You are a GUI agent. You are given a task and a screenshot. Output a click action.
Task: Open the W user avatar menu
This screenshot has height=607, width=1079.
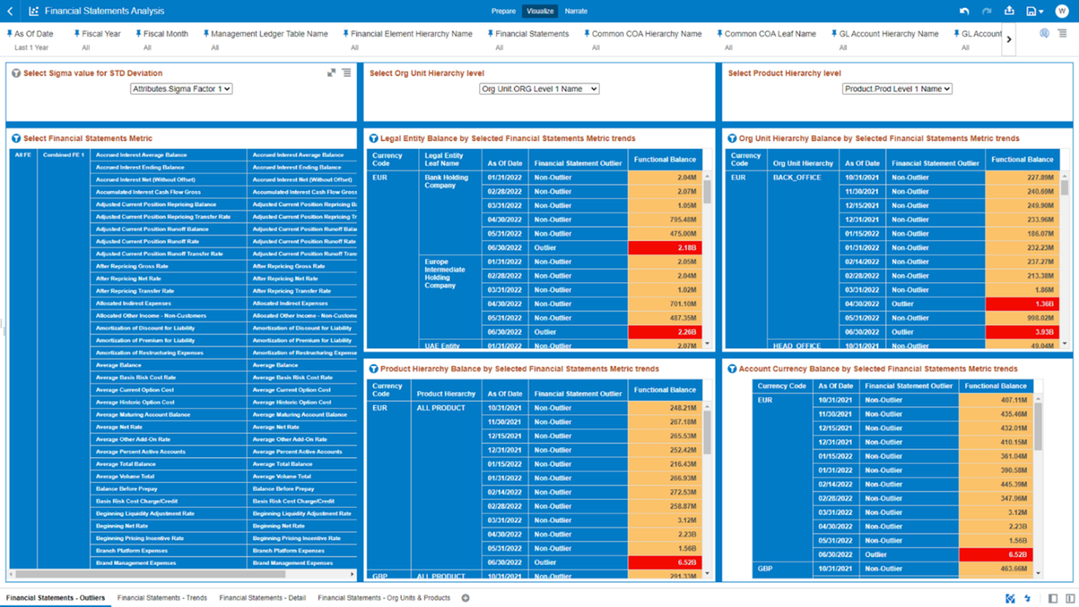pos(1063,10)
